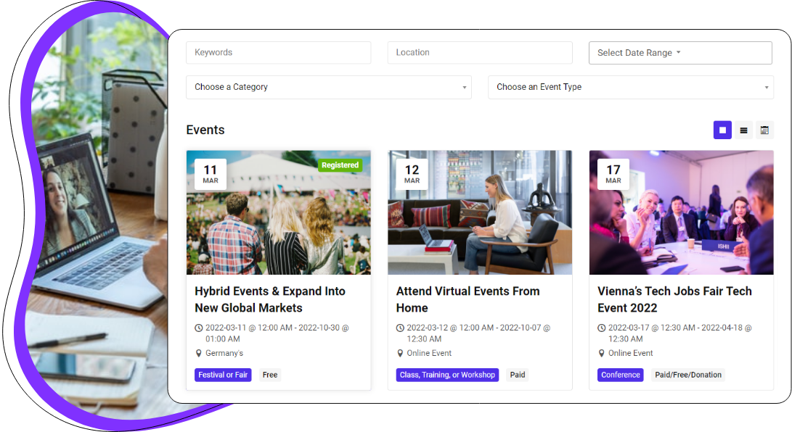This screenshot has width=792, height=432.
Task: Click the pin icon next to Online Event
Action: pos(399,353)
